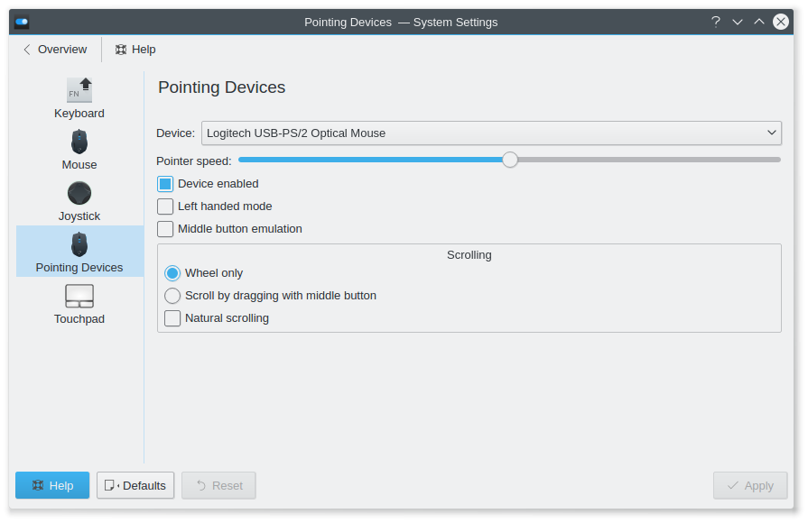
Task: Click the Reset button
Action: click(x=219, y=485)
